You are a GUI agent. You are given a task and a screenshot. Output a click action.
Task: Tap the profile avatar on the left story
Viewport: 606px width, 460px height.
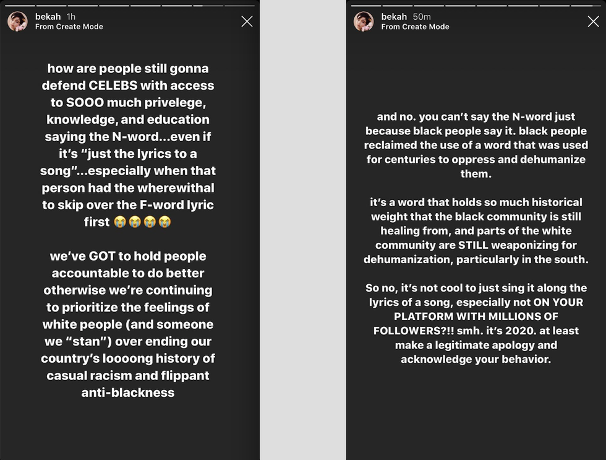17,21
